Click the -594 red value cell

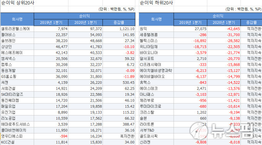(x=51, y=136)
